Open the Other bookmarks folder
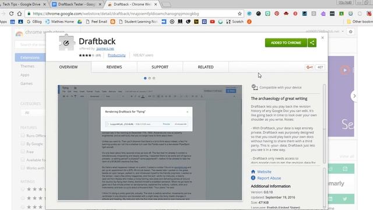 360,22
